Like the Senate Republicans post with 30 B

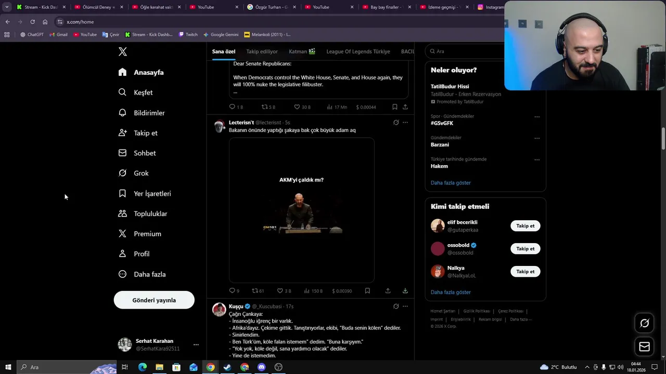pos(302,107)
